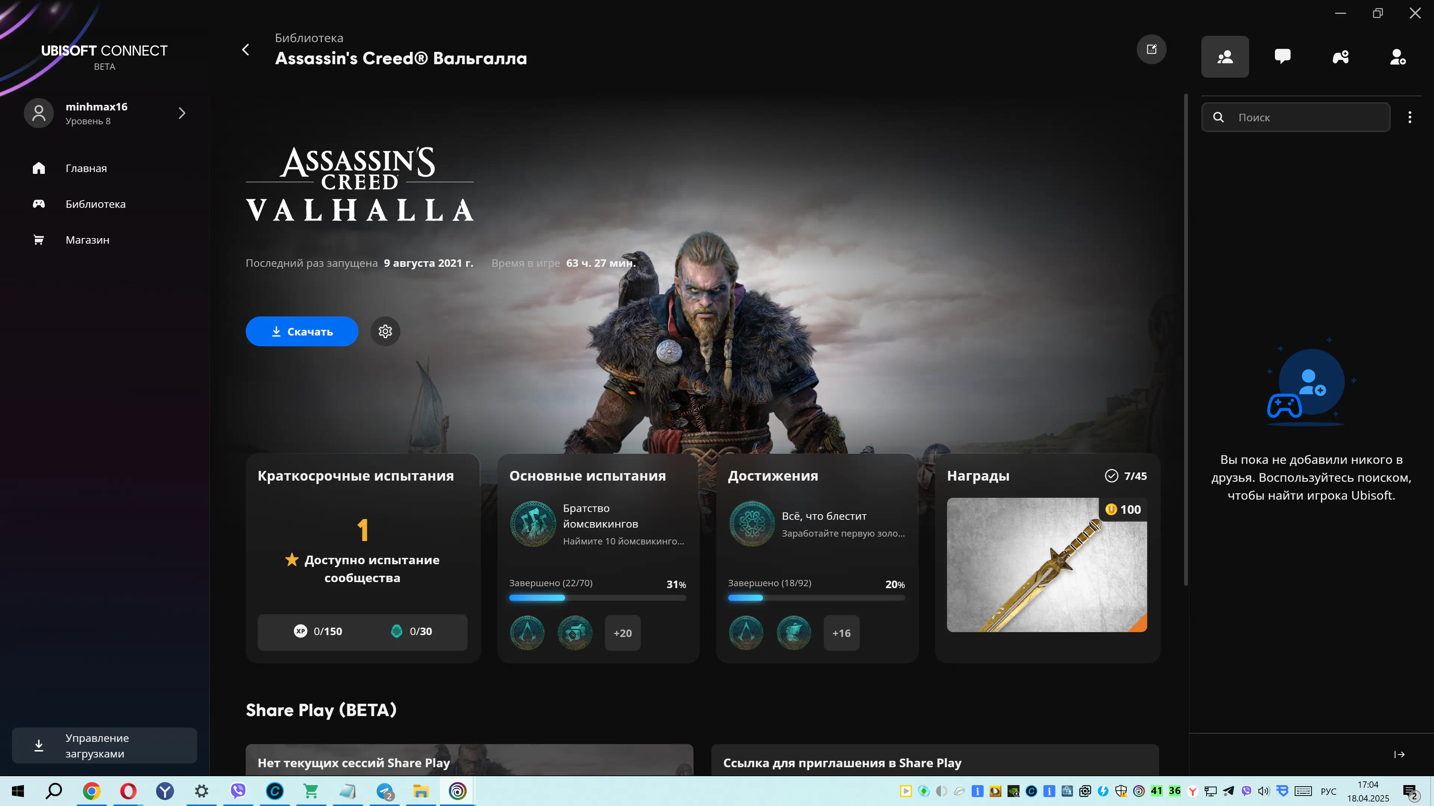Select the Братство йомсвикингов challenge icon
Screen dimensions: 1434x806
(x=533, y=524)
